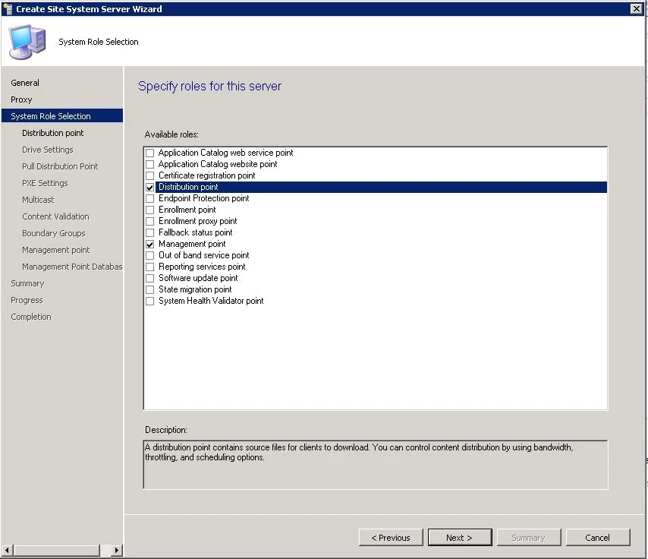This screenshot has height=559, width=648.
Task: Cancel the Create Site System Server Wizard
Action: click(x=598, y=537)
